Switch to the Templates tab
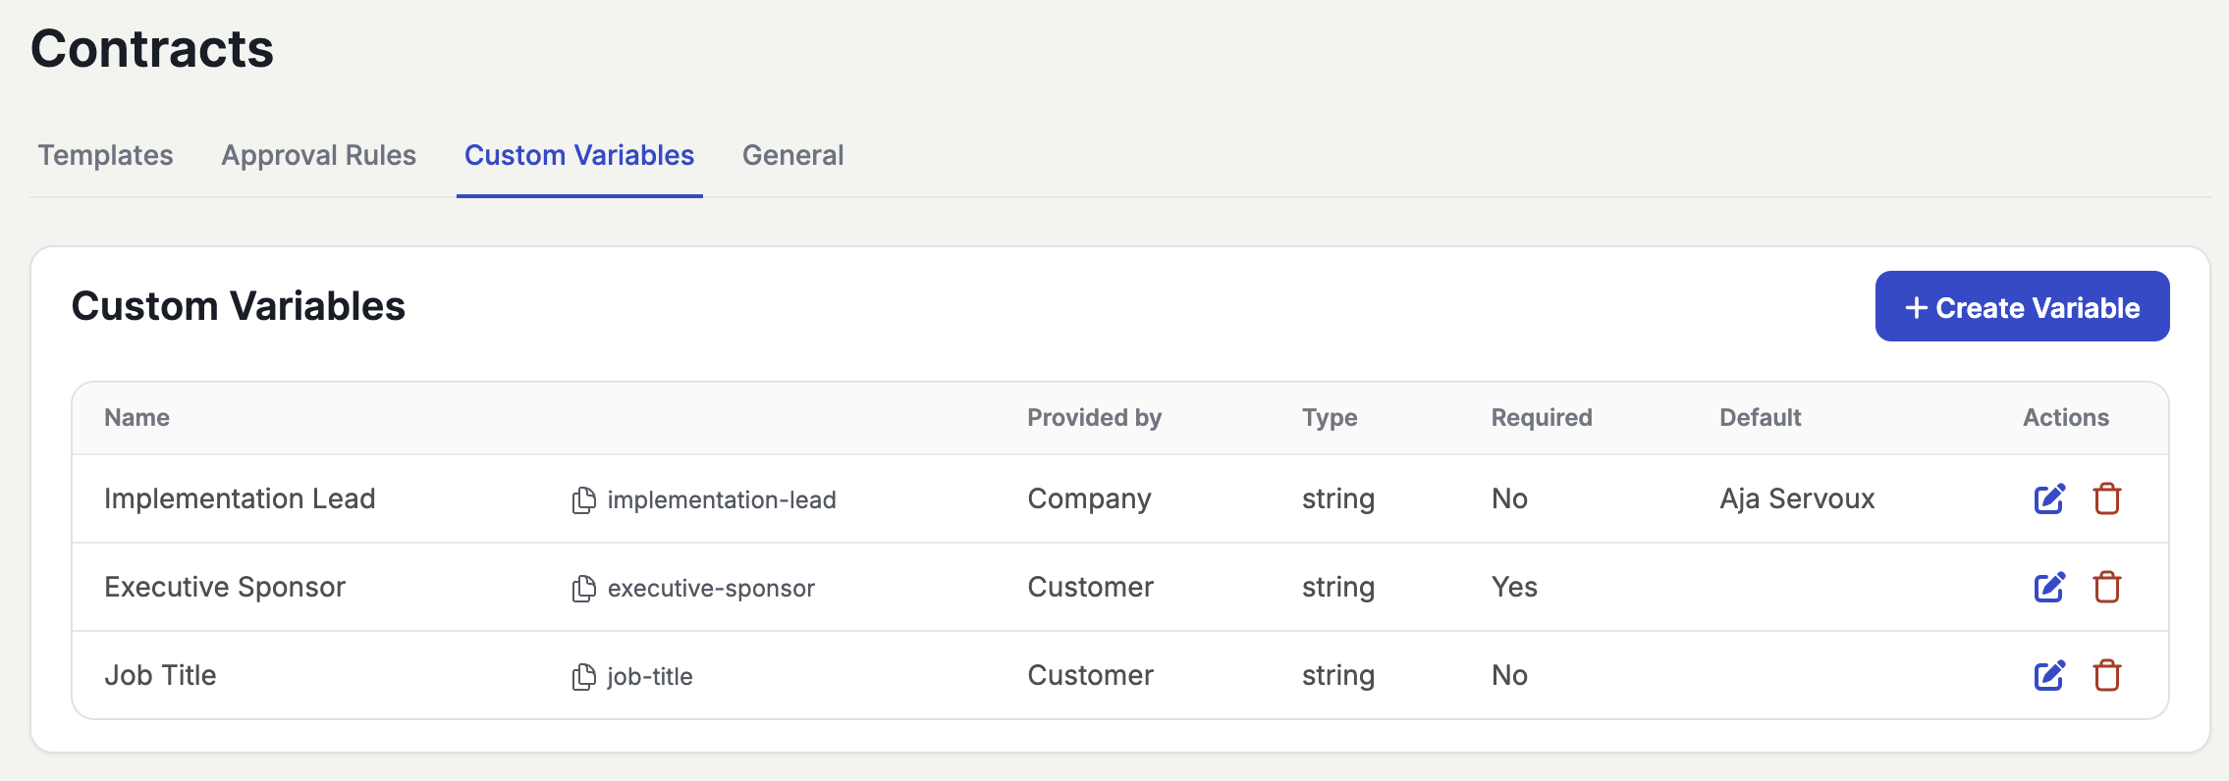This screenshot has height=781, width=2229. (x=106, y=155)
